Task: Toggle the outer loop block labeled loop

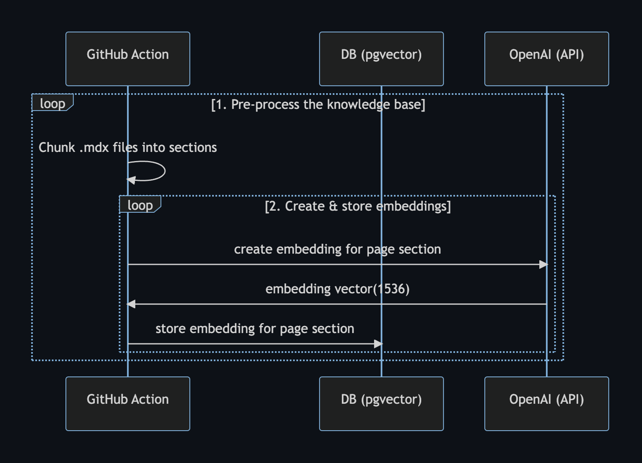Action: pyautogui.click(x=52, y=103)
